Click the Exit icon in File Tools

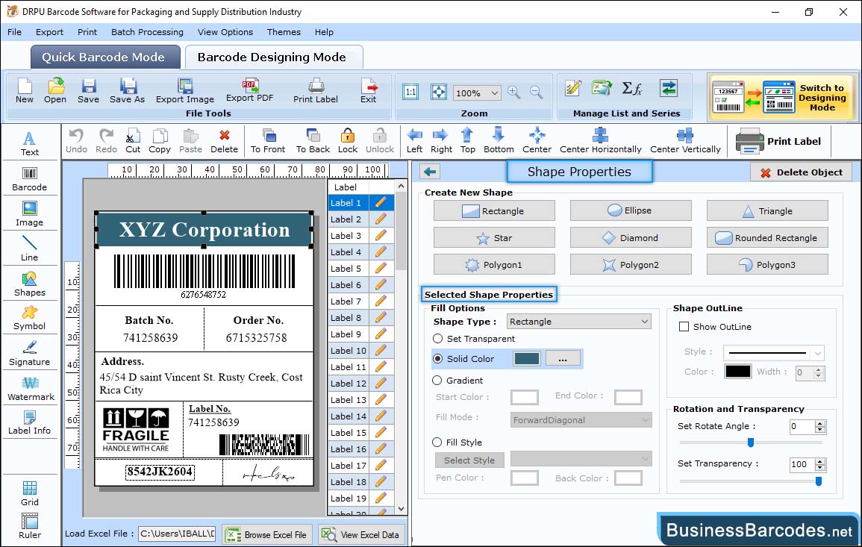point(369,87)
